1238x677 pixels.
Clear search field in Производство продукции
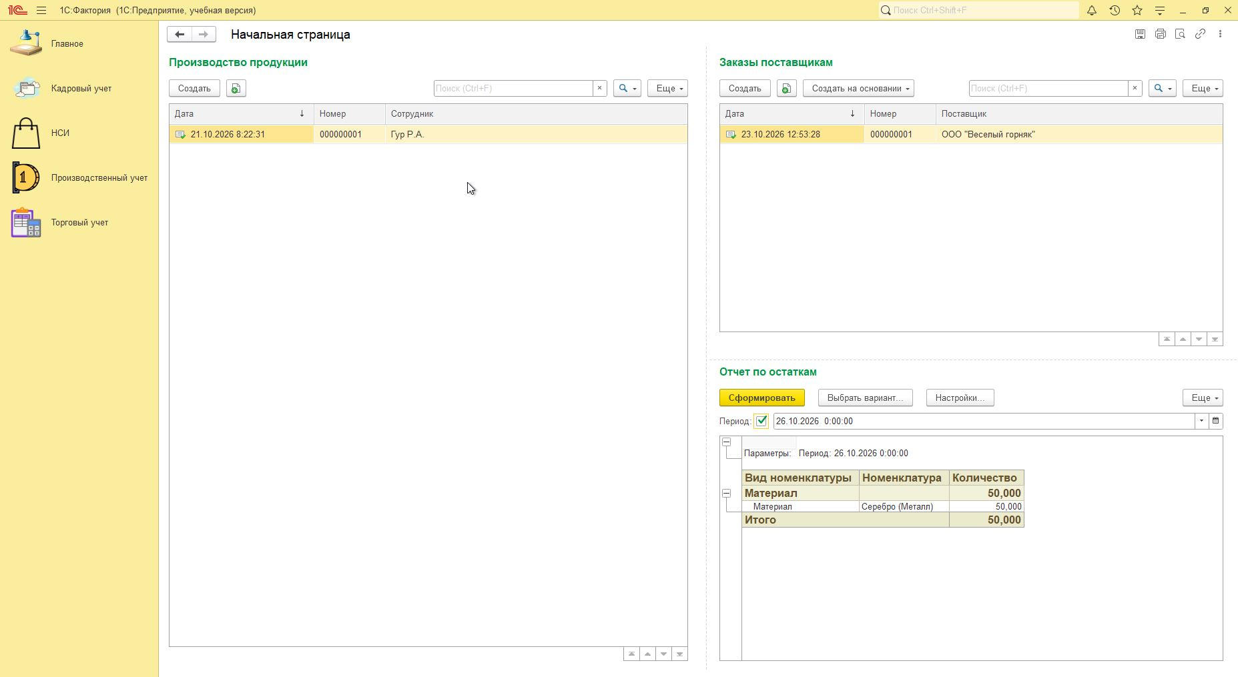(x=599, y=88)
